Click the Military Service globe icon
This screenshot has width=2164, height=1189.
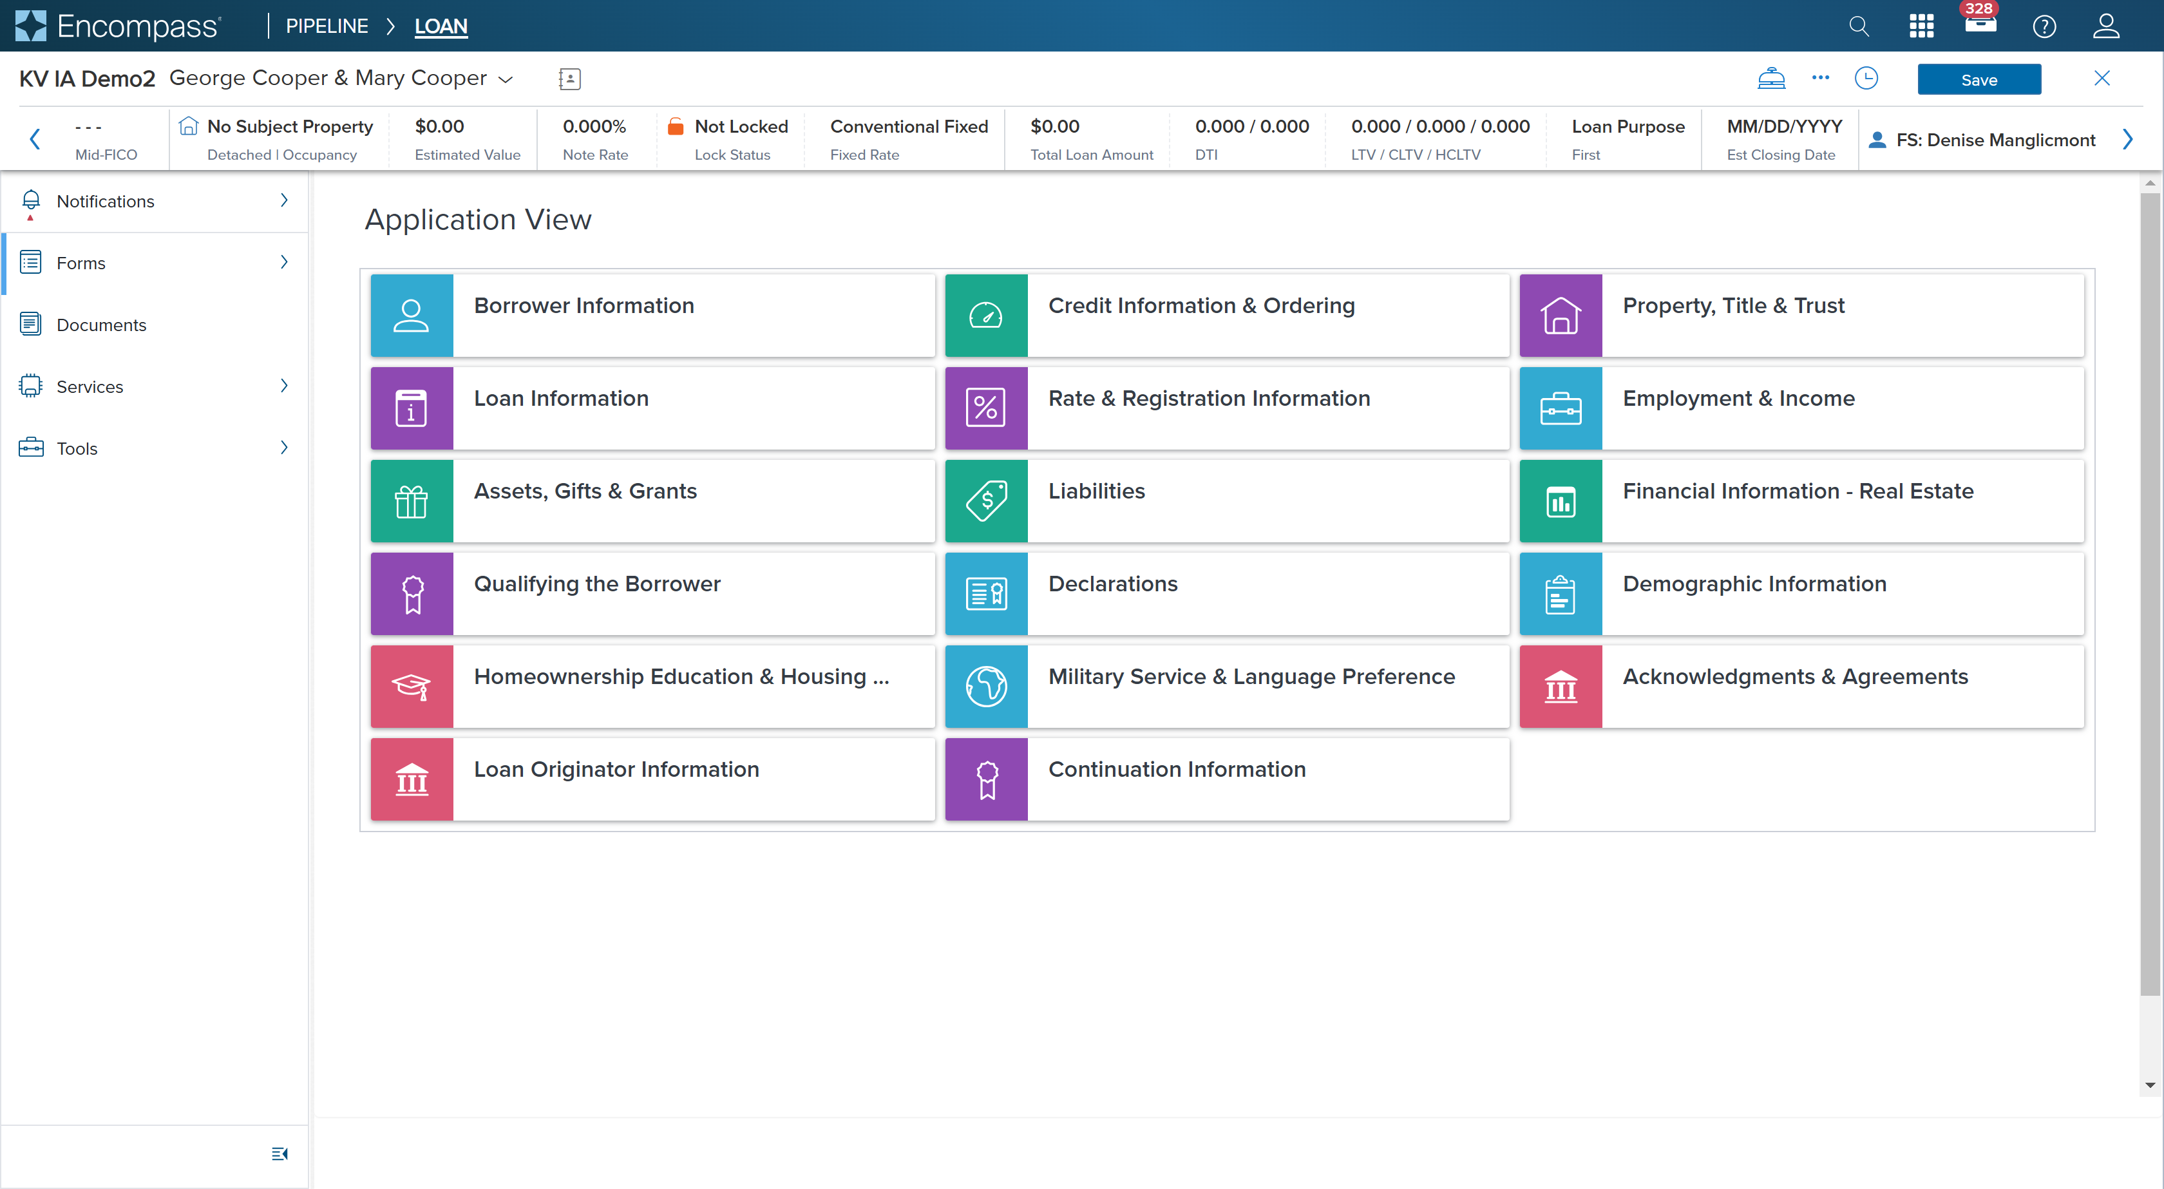tap(986, 687)
